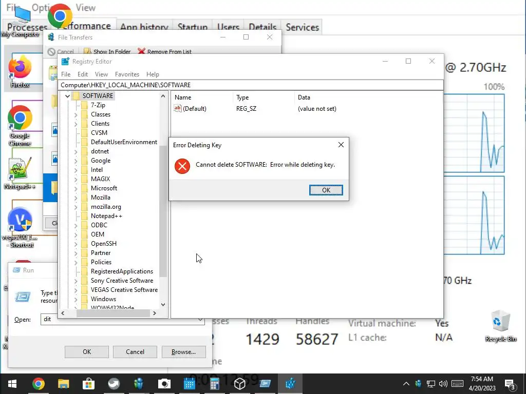Click the Registry Editor address bar
Viewport: 526px width, 394px height.
tap(251, 85)
